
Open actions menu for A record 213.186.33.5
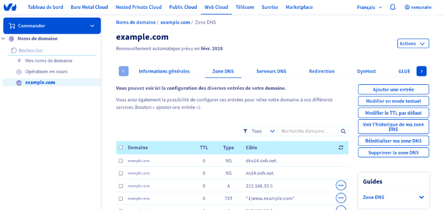tap(341, 186)
